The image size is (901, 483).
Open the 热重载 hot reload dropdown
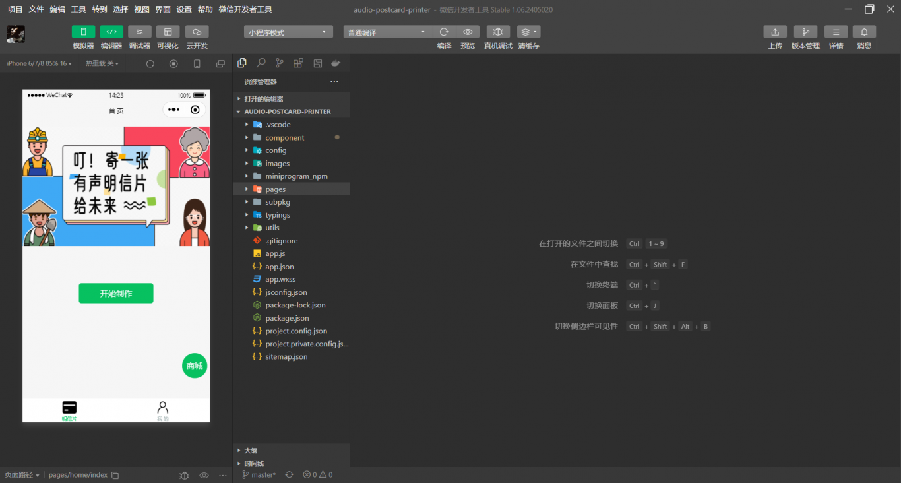coord(102,63)
